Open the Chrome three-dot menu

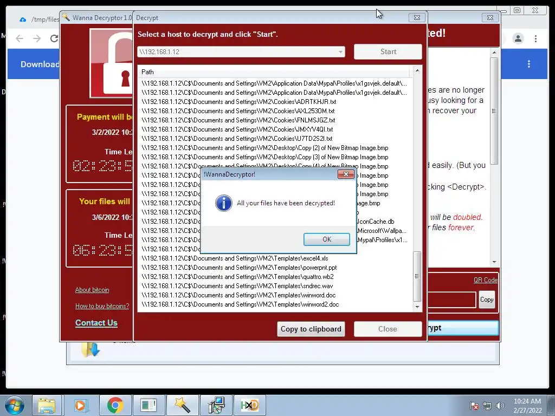pos(535,38)
